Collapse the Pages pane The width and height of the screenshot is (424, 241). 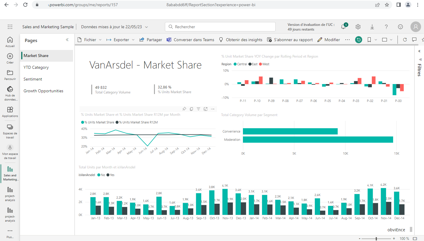coord(67,40)
